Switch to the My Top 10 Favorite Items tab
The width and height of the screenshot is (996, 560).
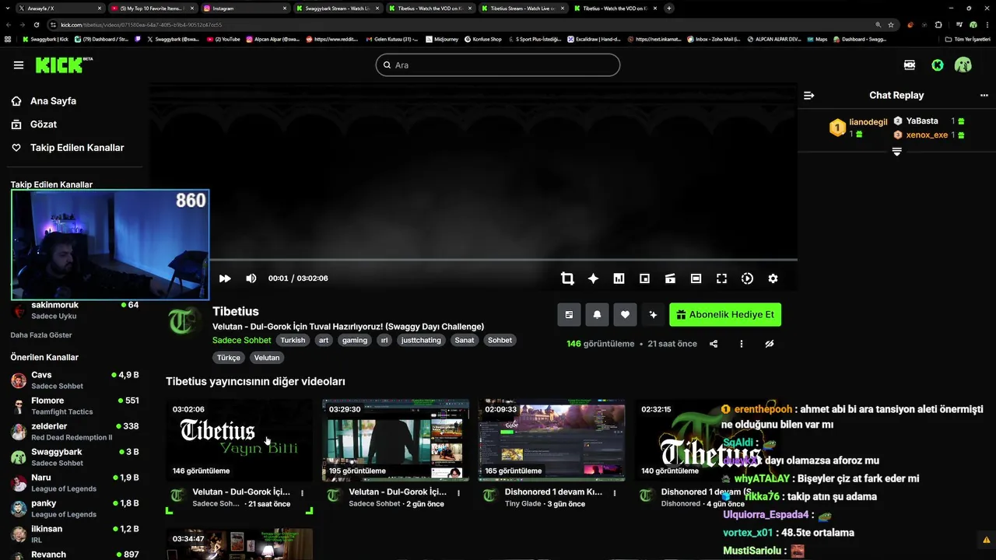(153, 8)
